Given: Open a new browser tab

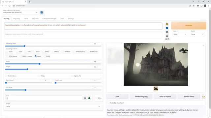Looking at the screenshot, I should (x=30, y=2).
